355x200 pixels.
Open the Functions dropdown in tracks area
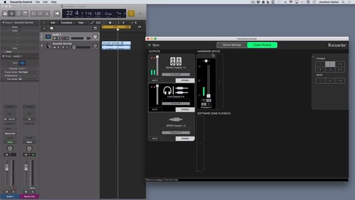coord(68,23)
